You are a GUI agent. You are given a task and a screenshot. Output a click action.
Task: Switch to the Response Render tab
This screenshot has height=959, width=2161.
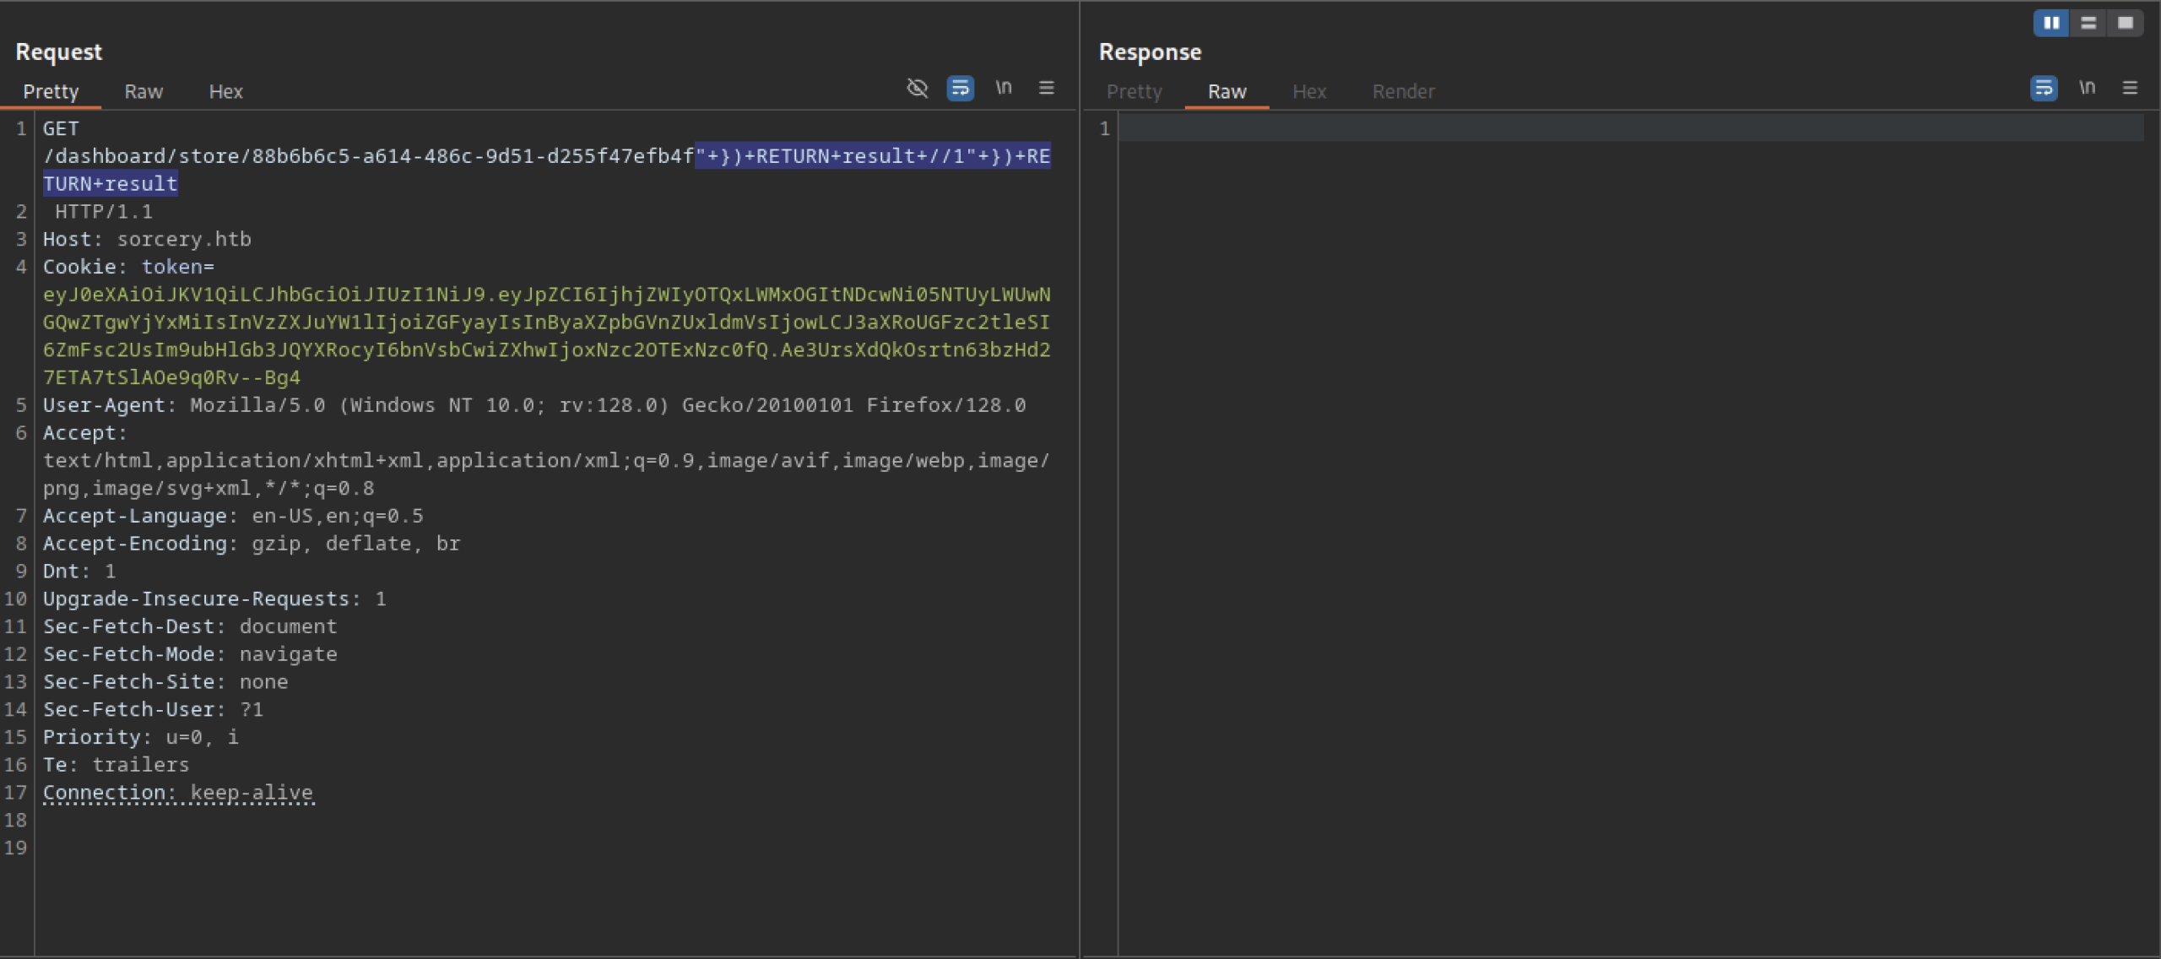(x=1403, y=91)
